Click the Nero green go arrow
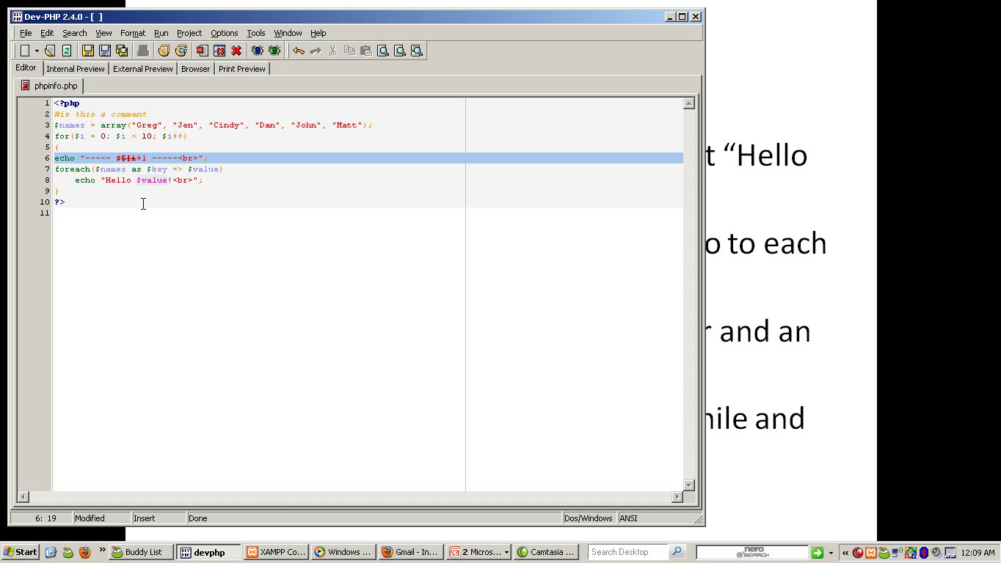The height and width of the screenshot is (563, 1001). point(818,553)
